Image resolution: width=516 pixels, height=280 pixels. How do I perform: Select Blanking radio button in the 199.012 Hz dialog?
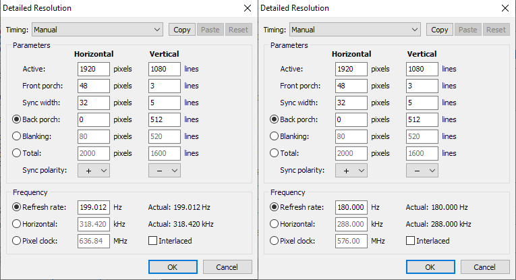coord(17,136)
